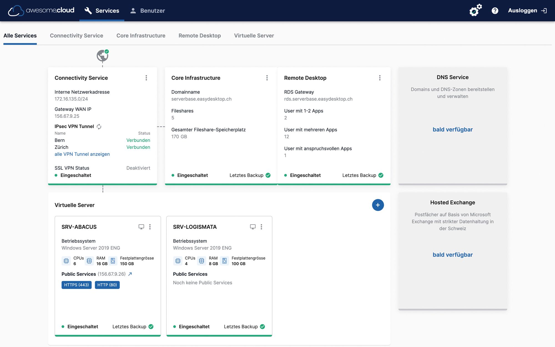Switch to Virtuelle Server tab
Image resolution: width=555 pixels, height=347 pixels.
[x=254, y=36]
